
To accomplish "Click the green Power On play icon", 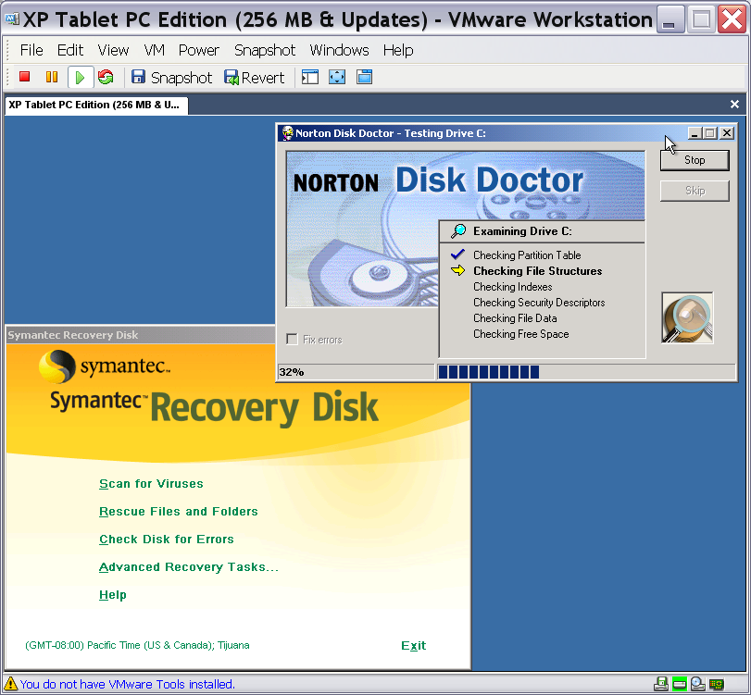I will [x=80, y=78].
